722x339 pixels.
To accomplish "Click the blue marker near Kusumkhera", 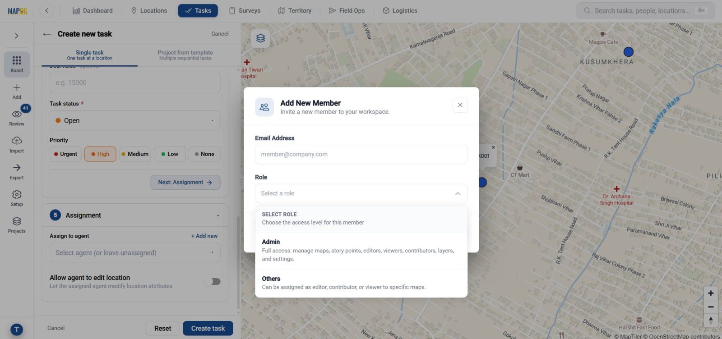I will pyautogui.click(x=628, y=52).
